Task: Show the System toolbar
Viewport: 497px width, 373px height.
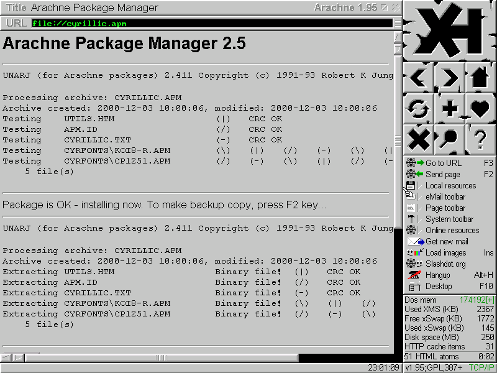Action: tap(449, 219)
